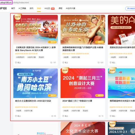Click the AI绘画 tag on 南方小土豆 card
Viewport: 135px width, 135px height.
click(x=19, y=111)
